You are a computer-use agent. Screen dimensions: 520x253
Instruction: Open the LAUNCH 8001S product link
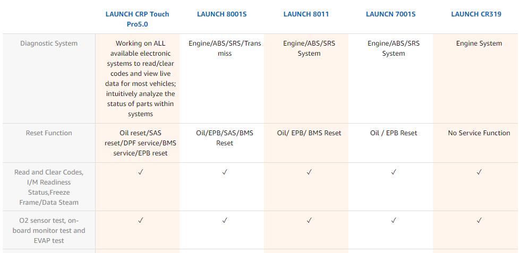pyautogui.click(x=222, y=14)
